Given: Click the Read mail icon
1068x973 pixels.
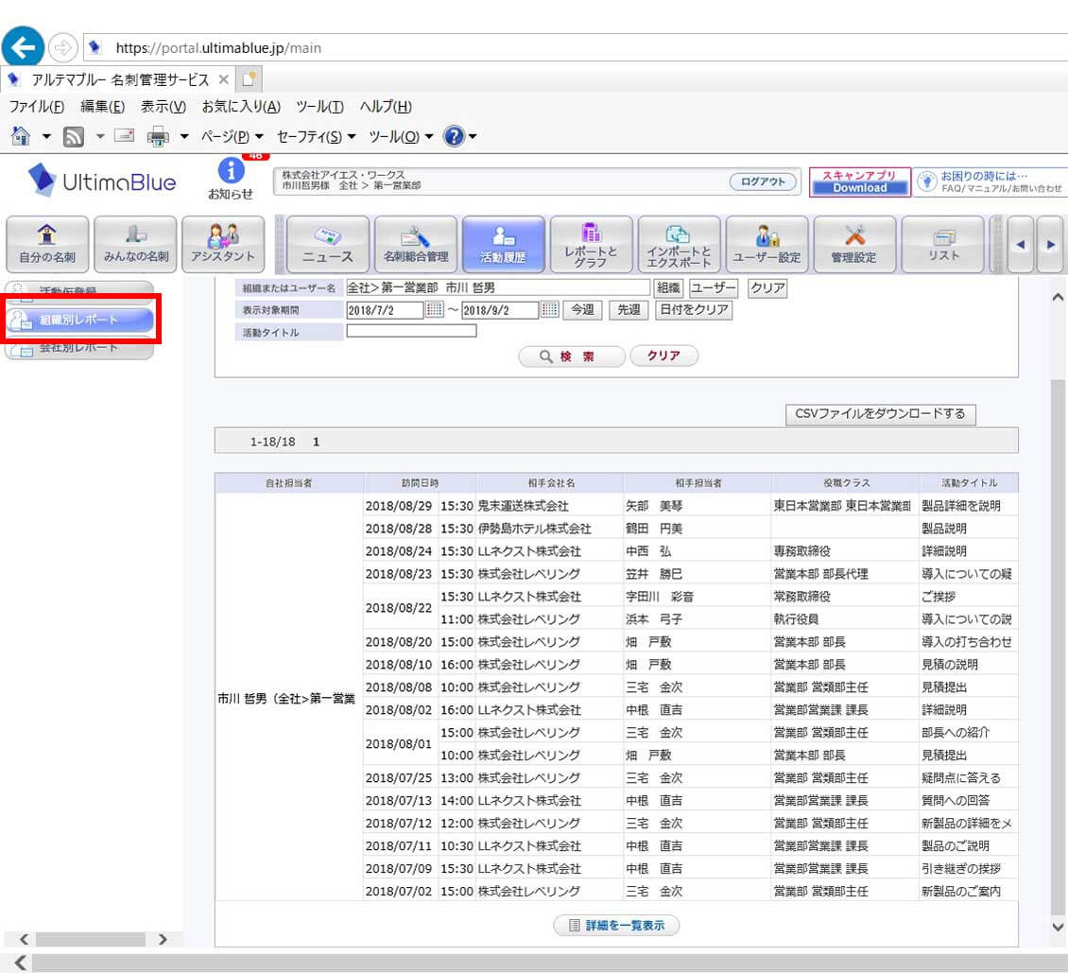Looking at the screenshot, I should tap(124, 135).
